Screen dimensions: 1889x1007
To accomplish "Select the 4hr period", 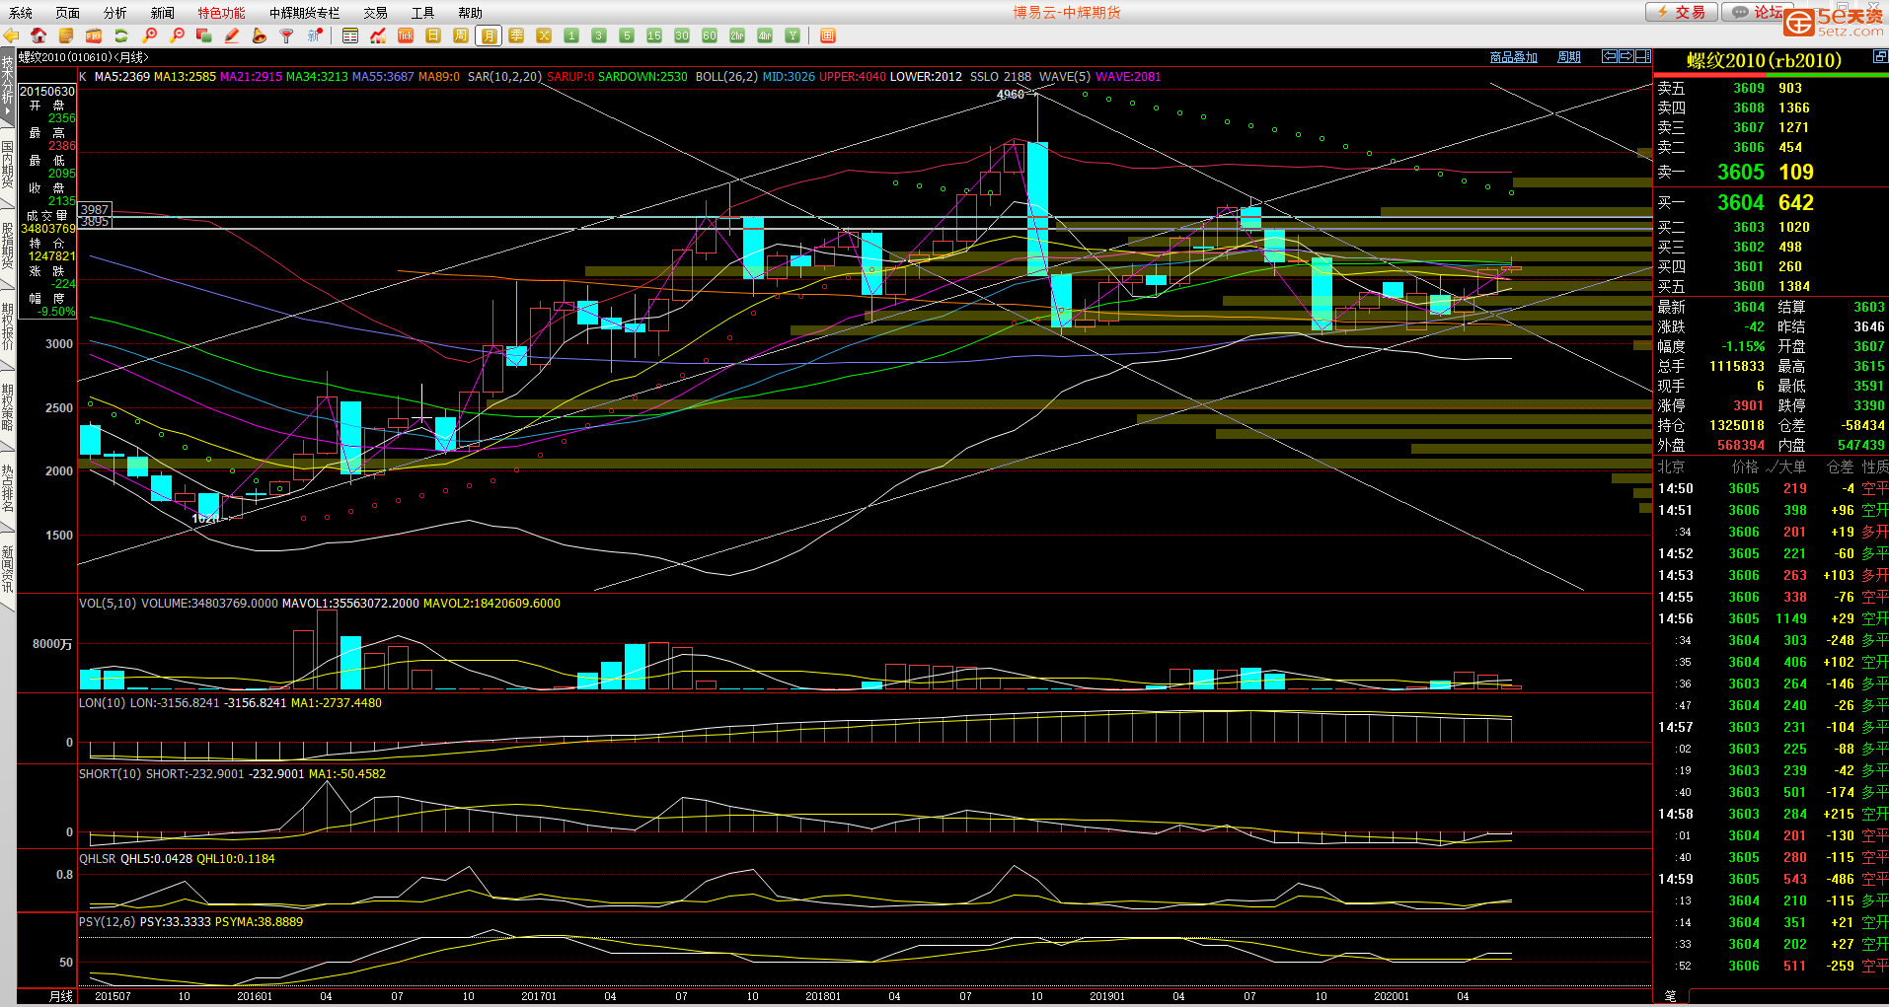I will click(x=765, y=36).
